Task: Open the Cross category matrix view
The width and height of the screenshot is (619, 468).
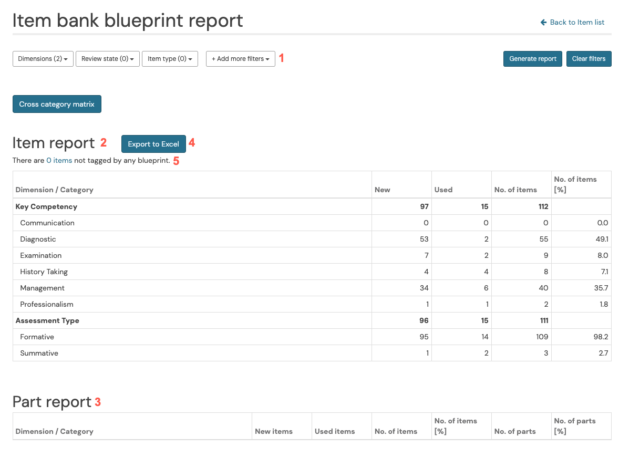Action: pyautogui.click(x=56, y=104)
